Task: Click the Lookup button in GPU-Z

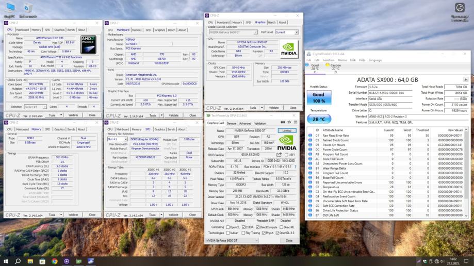Action: coord(287,131)
